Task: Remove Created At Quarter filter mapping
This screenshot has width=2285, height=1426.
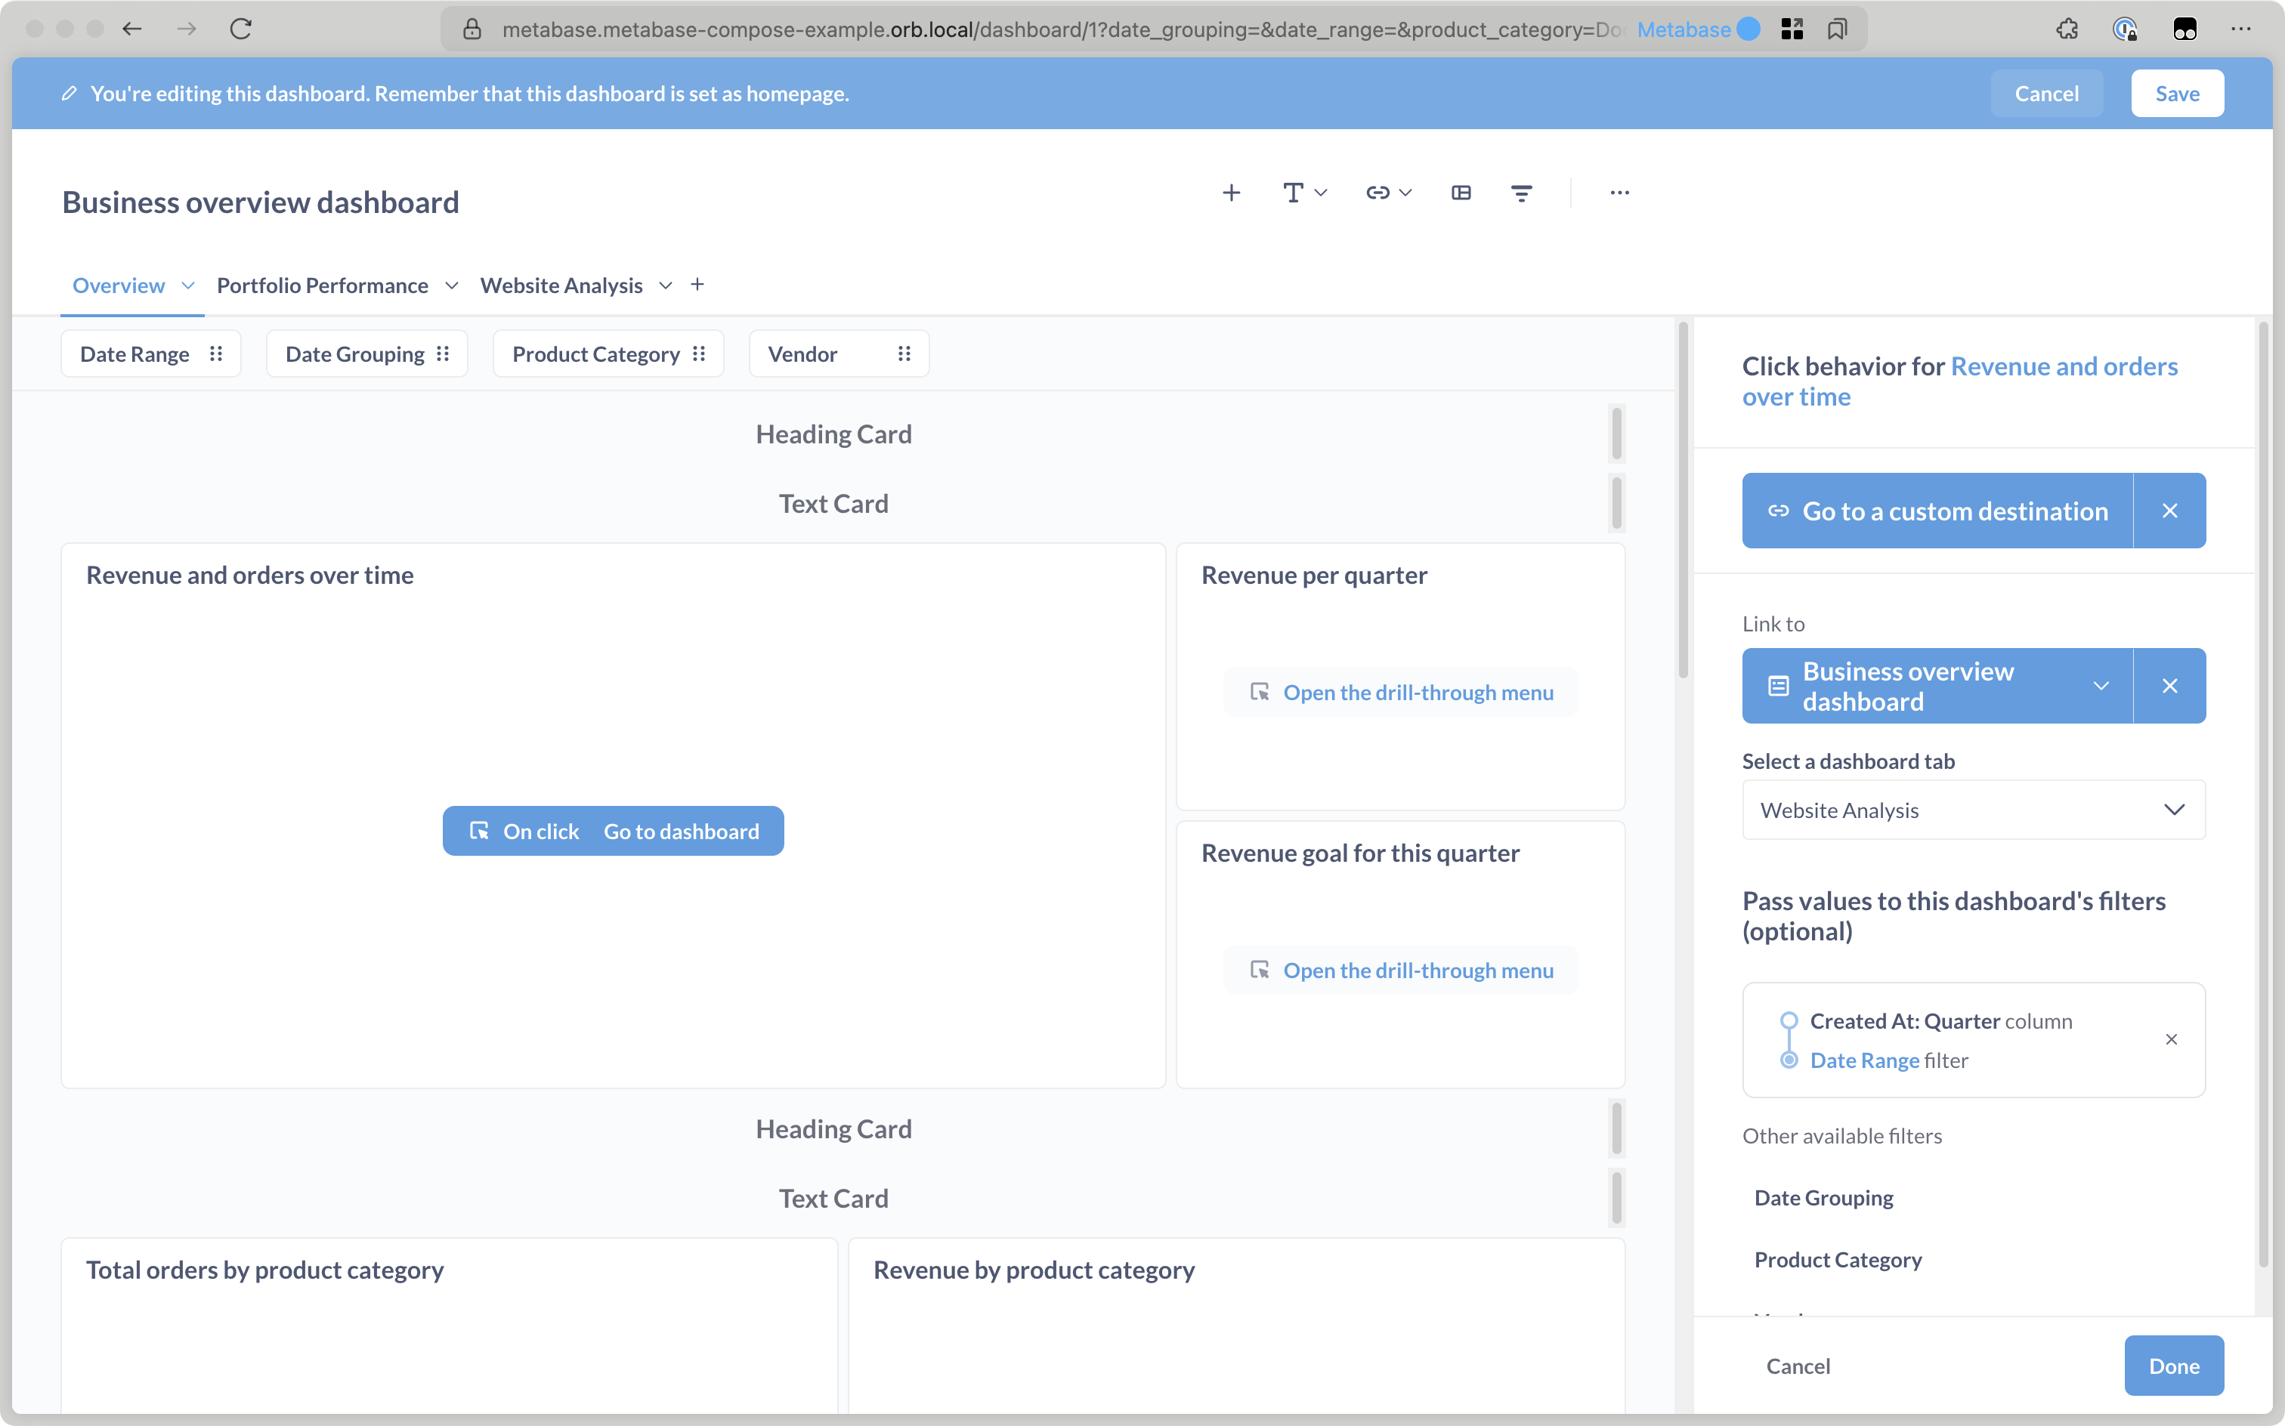Action: pyautogui.click(x=2171, y=1039)
